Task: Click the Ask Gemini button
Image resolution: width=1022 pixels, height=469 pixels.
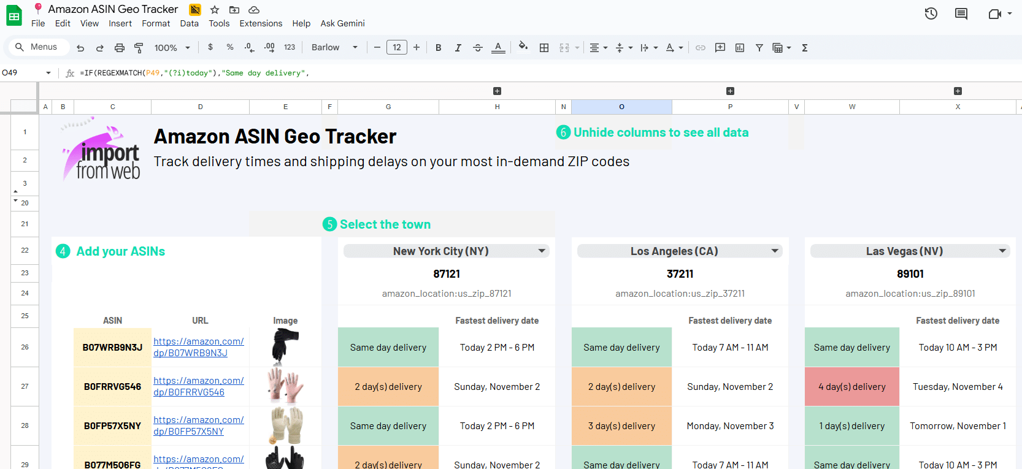Action: (342, 23)
